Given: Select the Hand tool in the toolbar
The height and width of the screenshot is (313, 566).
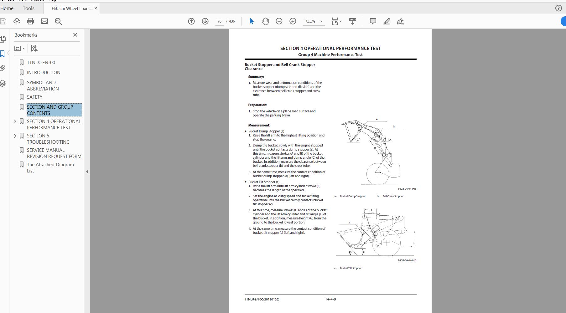Looking at the screenshot, I should pos(265,21).
